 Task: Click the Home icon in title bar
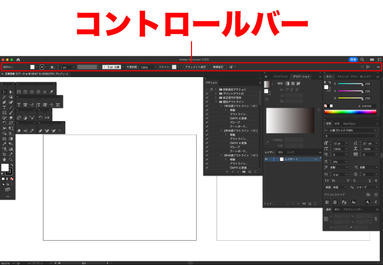pyautogui.click(x=18, y=60)
